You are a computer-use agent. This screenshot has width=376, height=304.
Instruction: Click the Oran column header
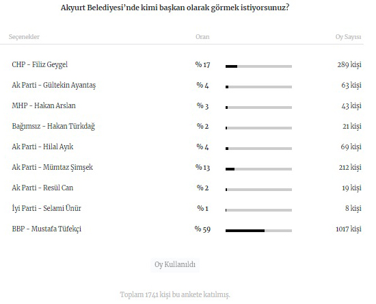[x=202, y=37]
